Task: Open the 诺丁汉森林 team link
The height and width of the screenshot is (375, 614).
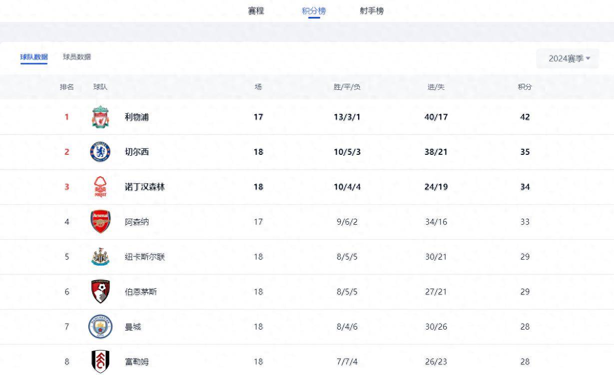Action: 145,187
